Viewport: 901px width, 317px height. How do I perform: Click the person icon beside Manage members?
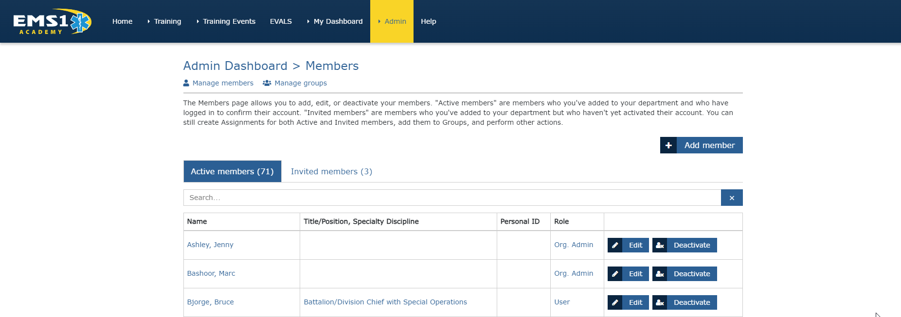[186, 83]
